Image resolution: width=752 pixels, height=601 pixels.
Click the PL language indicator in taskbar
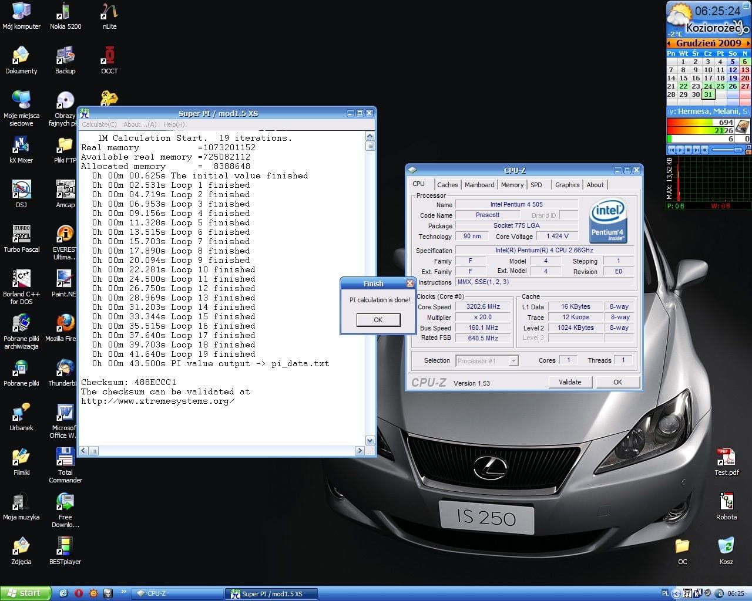(665, 593)
